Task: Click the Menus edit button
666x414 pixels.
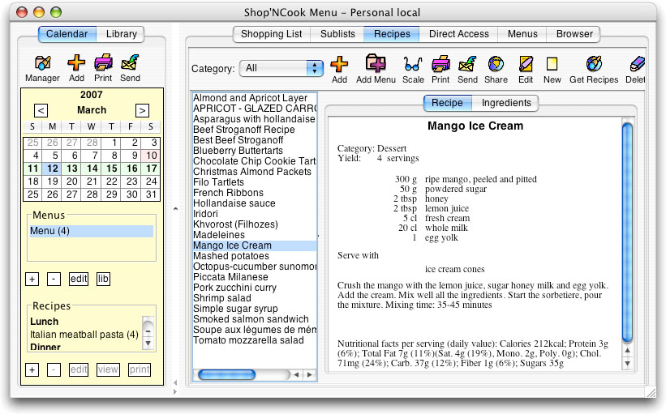Action: [x=79, y=280]
